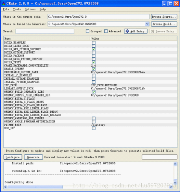Check BUILD_OCTAVE_SUPPORT option
This screenshot has width=180, height=192.
[94, 53]
